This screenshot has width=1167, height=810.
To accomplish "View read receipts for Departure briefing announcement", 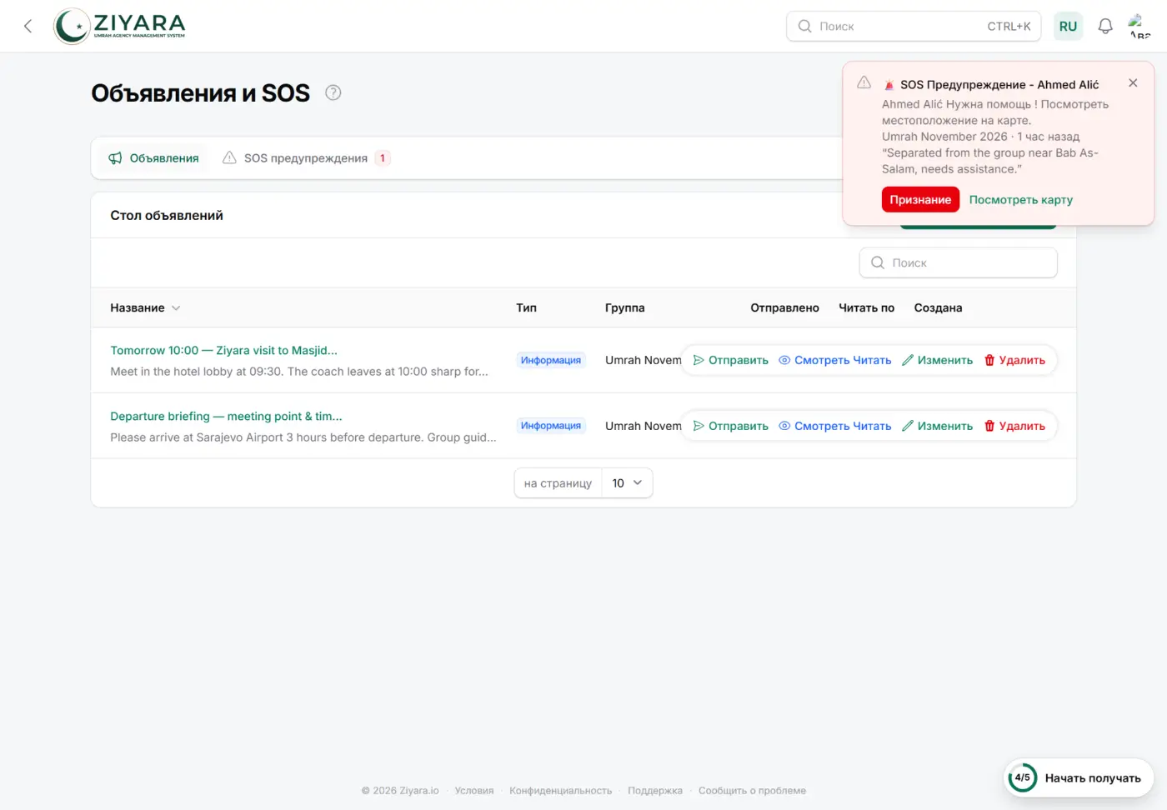I will pyautogui.click(x=834, y=426).
